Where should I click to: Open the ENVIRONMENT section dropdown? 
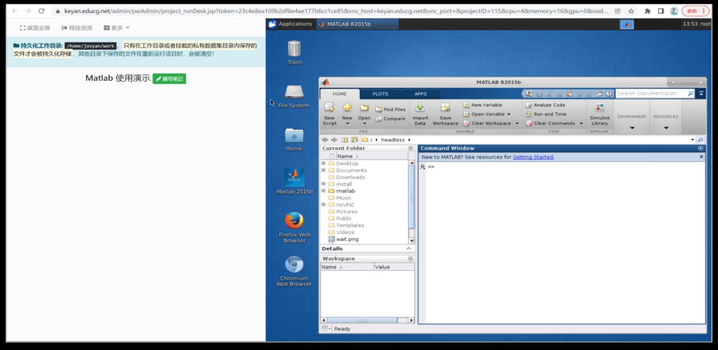632,128
